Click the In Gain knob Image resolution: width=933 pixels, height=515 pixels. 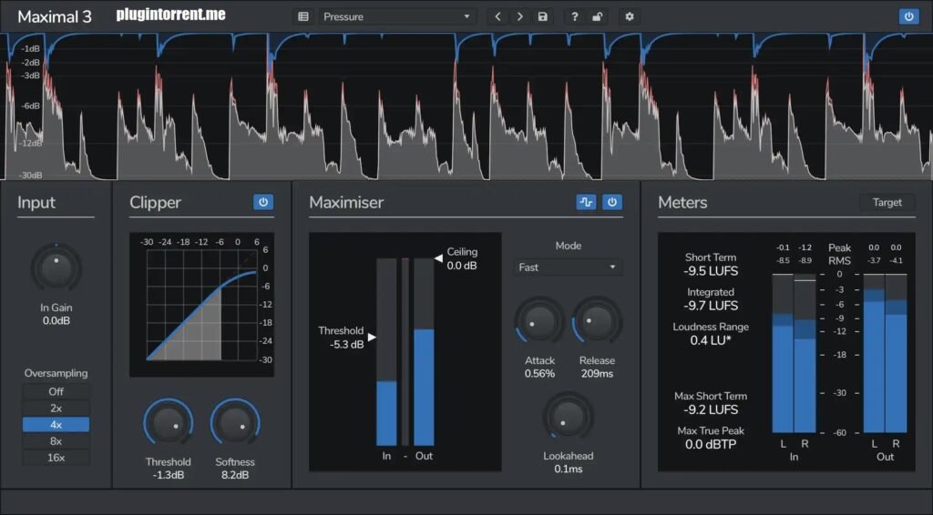(56, 268)
